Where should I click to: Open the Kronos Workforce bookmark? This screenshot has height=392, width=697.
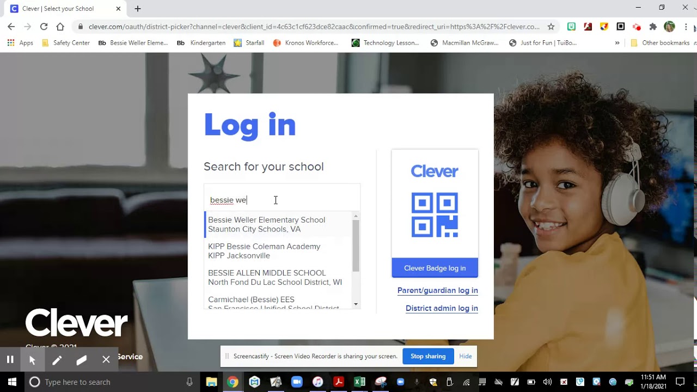coord(305,42)
